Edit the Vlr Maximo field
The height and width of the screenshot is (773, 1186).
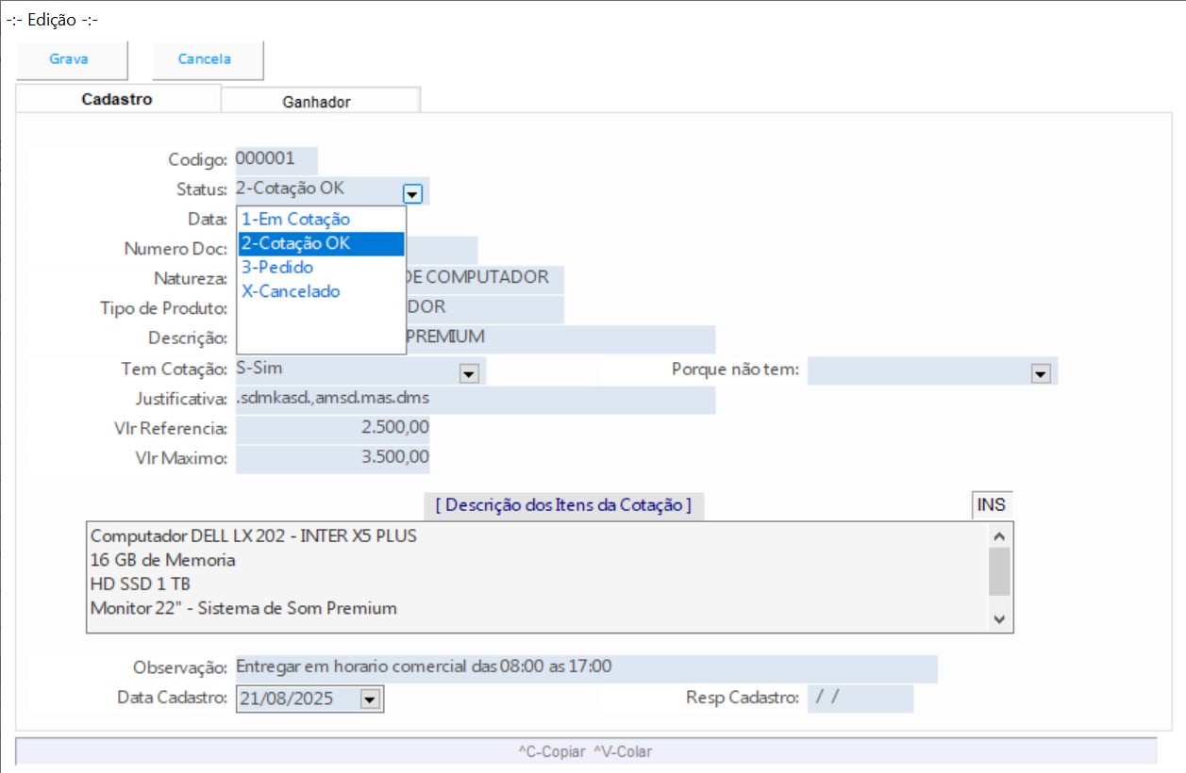click(x=332, y=459)
